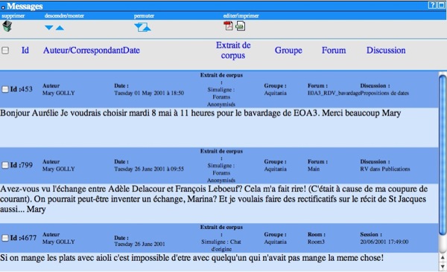Sort by Extrait de corpus header
Image resolution: width=447 pixels, height=272 pixels.
233,50
